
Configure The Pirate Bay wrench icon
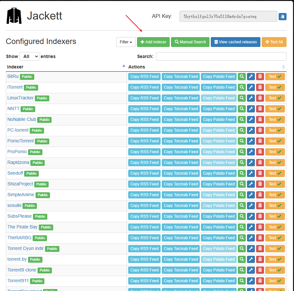pyautogui.click(x=251, y=227)
